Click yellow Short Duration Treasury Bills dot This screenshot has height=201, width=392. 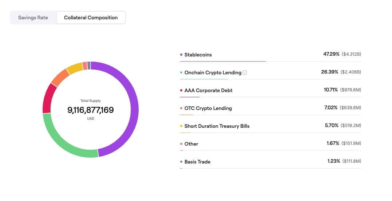pyautogui.click(x=181, y=126)
